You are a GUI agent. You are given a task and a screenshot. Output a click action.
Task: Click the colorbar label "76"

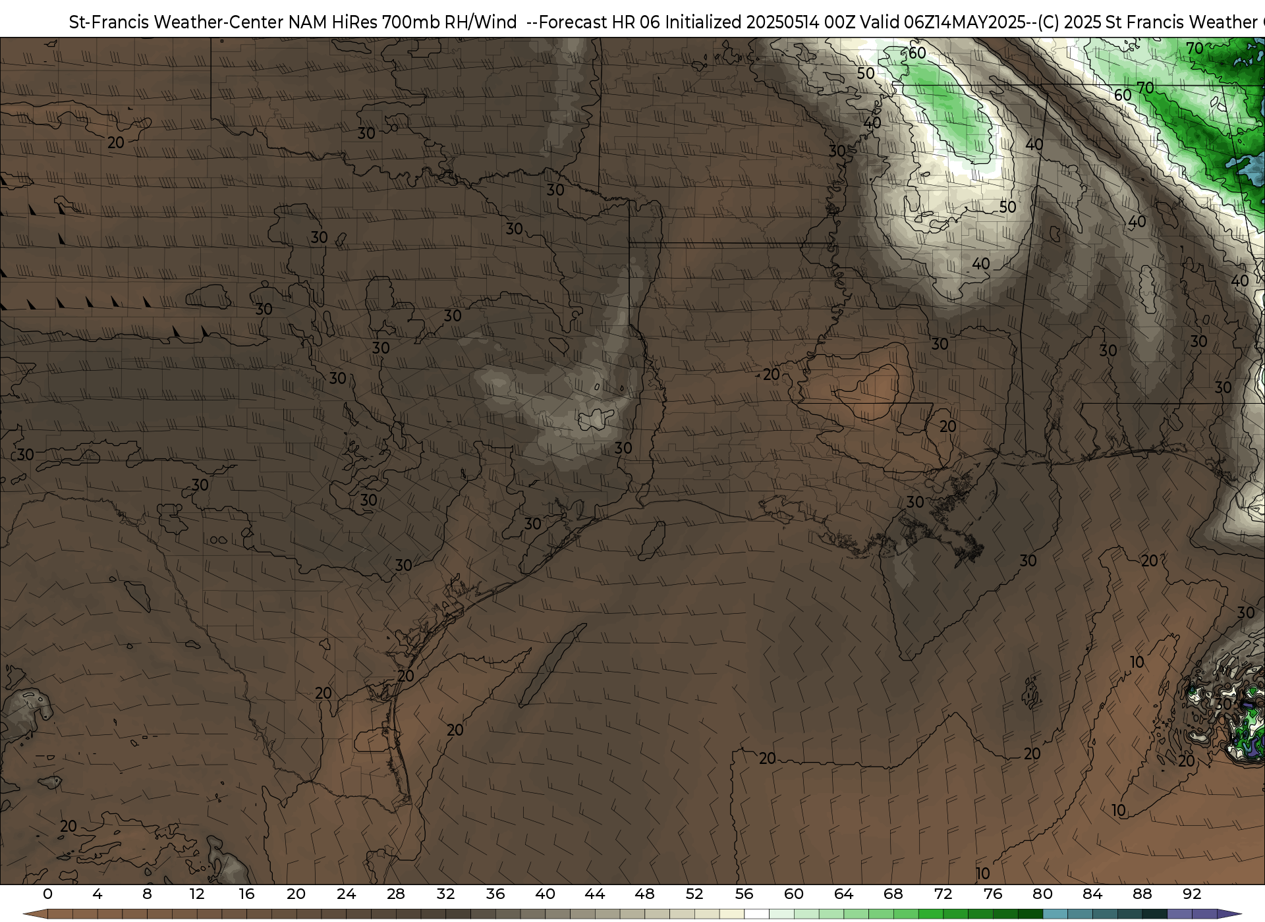(993, 894)
